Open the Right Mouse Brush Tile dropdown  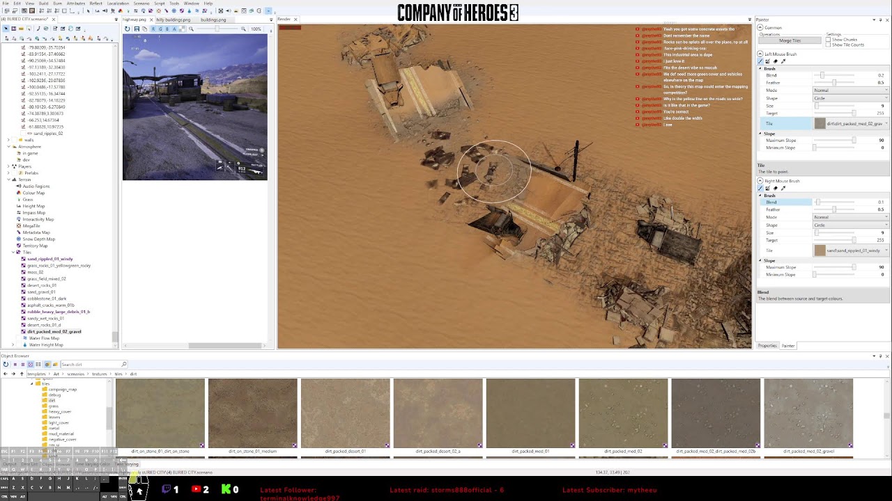pos(850,250)
